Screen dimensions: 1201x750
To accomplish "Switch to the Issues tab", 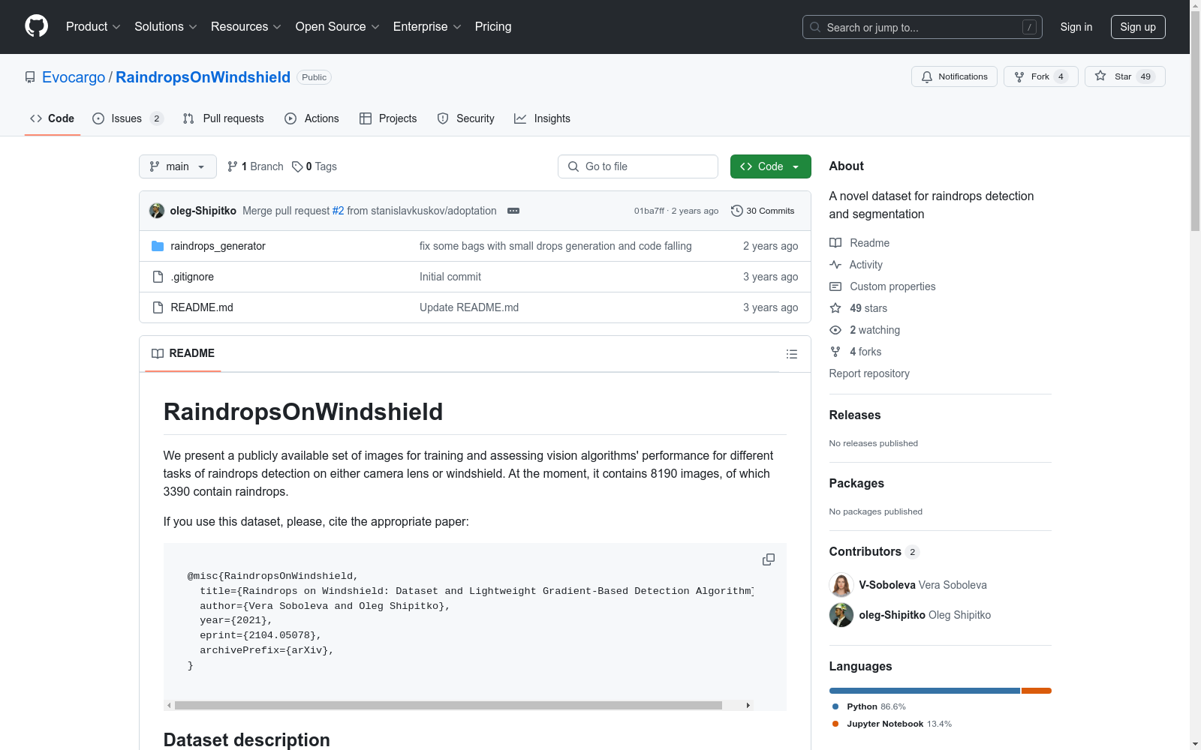I will (x=128, y=118).
